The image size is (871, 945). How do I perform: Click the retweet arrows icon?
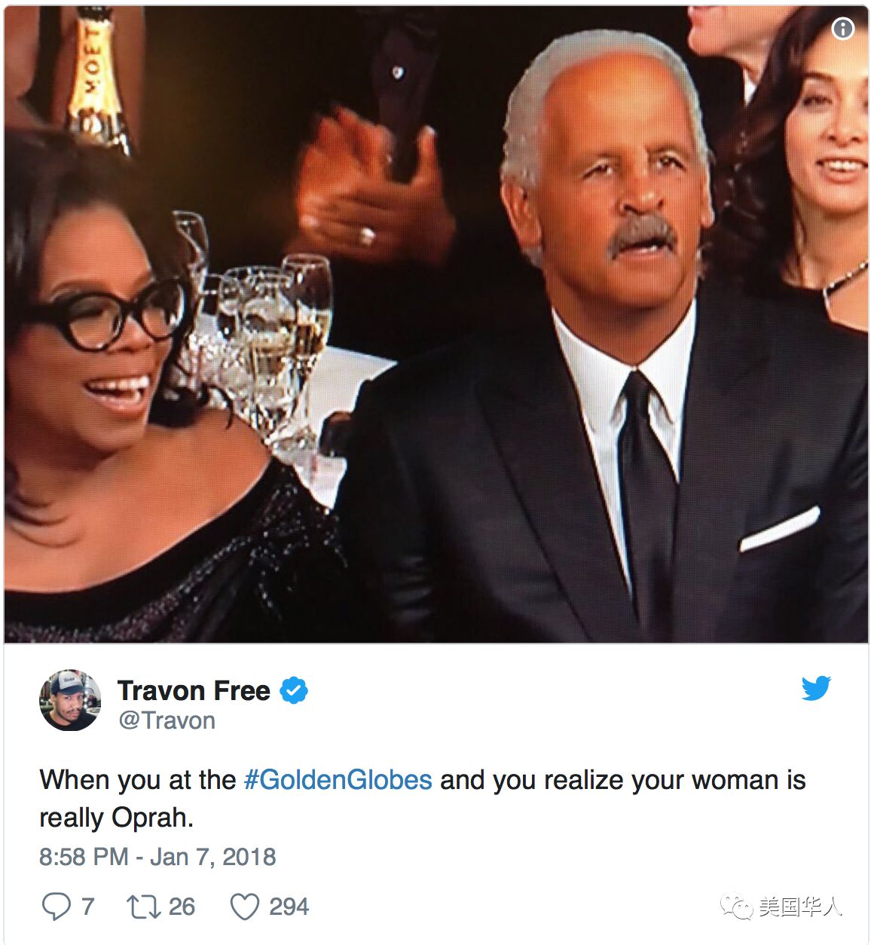click(143, 907)
